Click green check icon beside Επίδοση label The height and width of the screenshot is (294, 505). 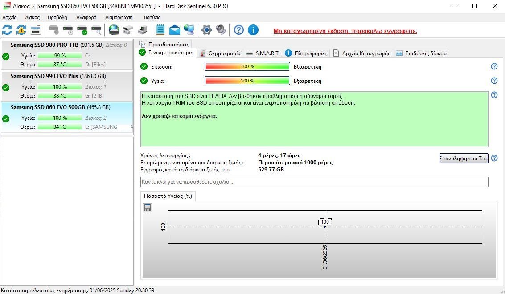click(x=144, y=67)
